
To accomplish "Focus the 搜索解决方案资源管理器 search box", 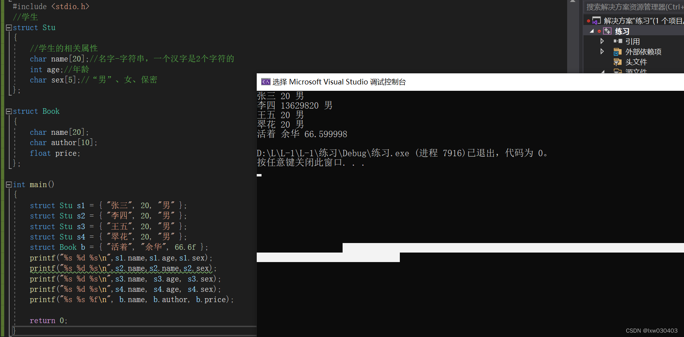I will click(x=634, y=7).
